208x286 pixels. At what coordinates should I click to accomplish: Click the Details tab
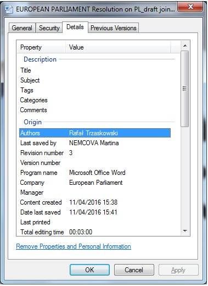point(75,27)
